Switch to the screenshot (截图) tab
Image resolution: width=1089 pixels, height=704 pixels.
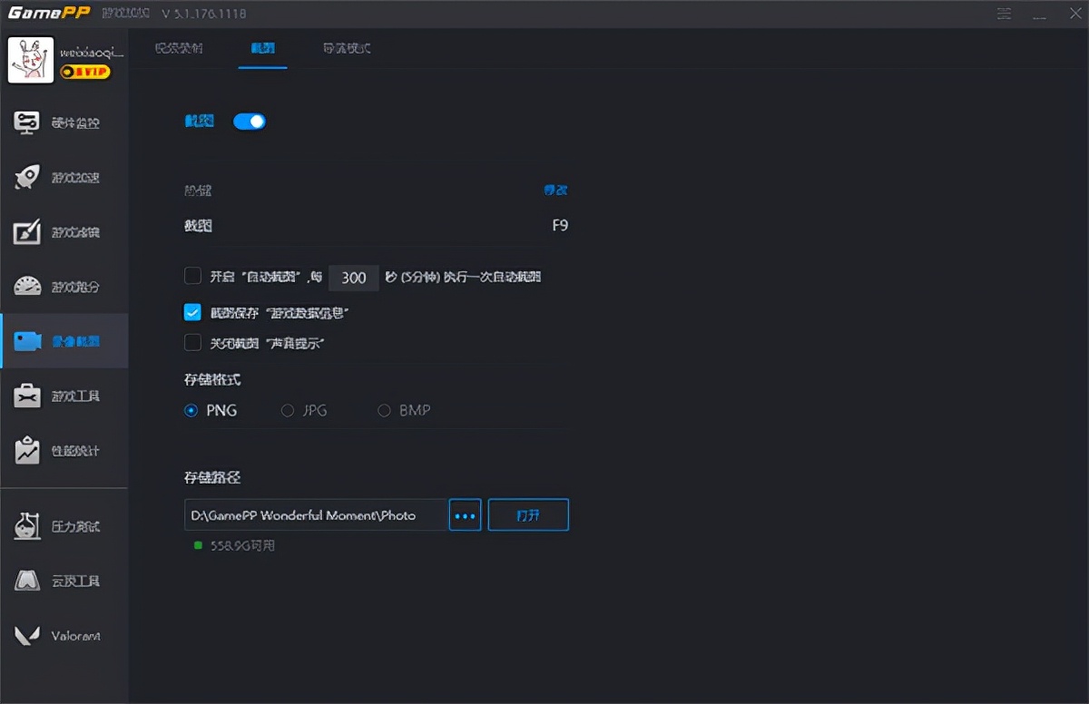coord(262,48)
